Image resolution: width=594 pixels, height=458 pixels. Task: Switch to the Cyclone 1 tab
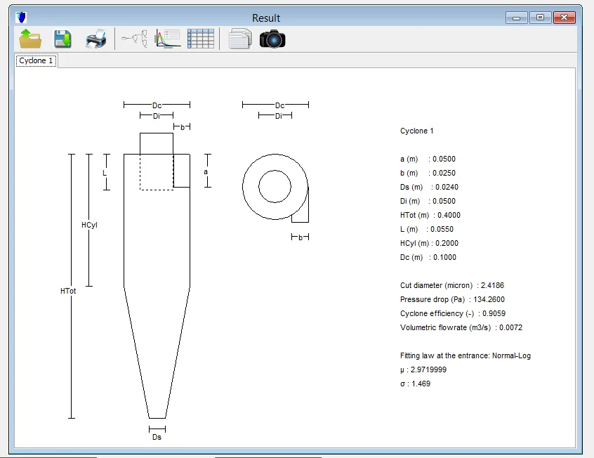pos(37,61)
